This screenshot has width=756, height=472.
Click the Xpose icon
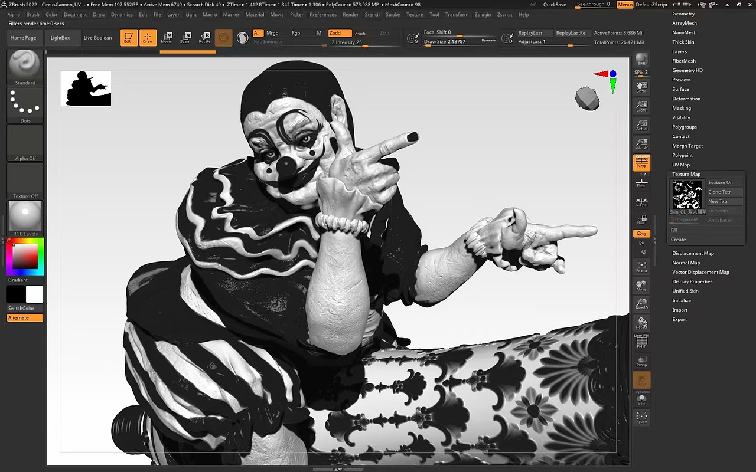point(641,418)
